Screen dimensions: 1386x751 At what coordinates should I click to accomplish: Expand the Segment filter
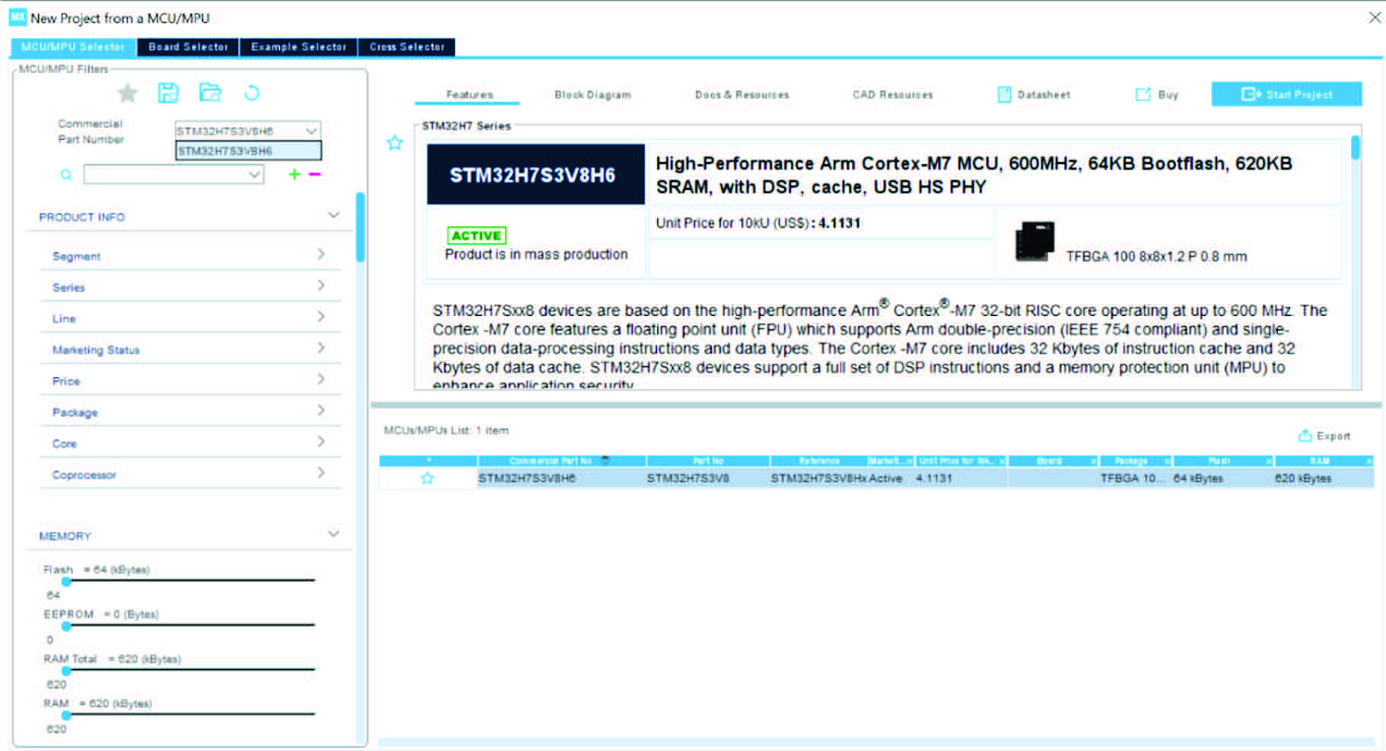point(321,254)
